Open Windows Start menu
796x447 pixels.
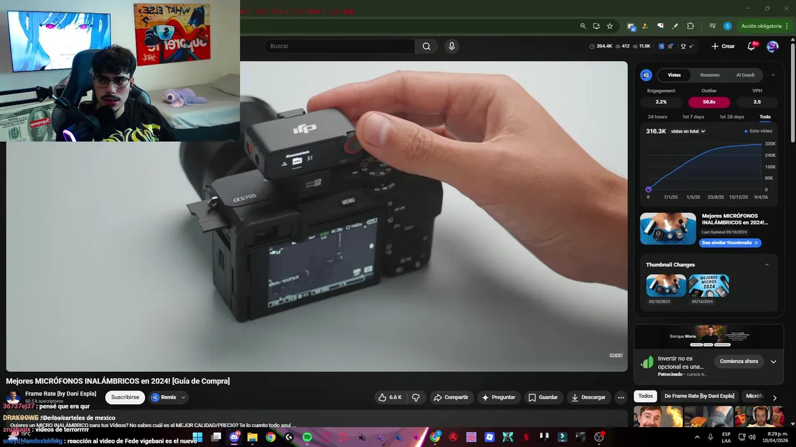tap(198, 437)
